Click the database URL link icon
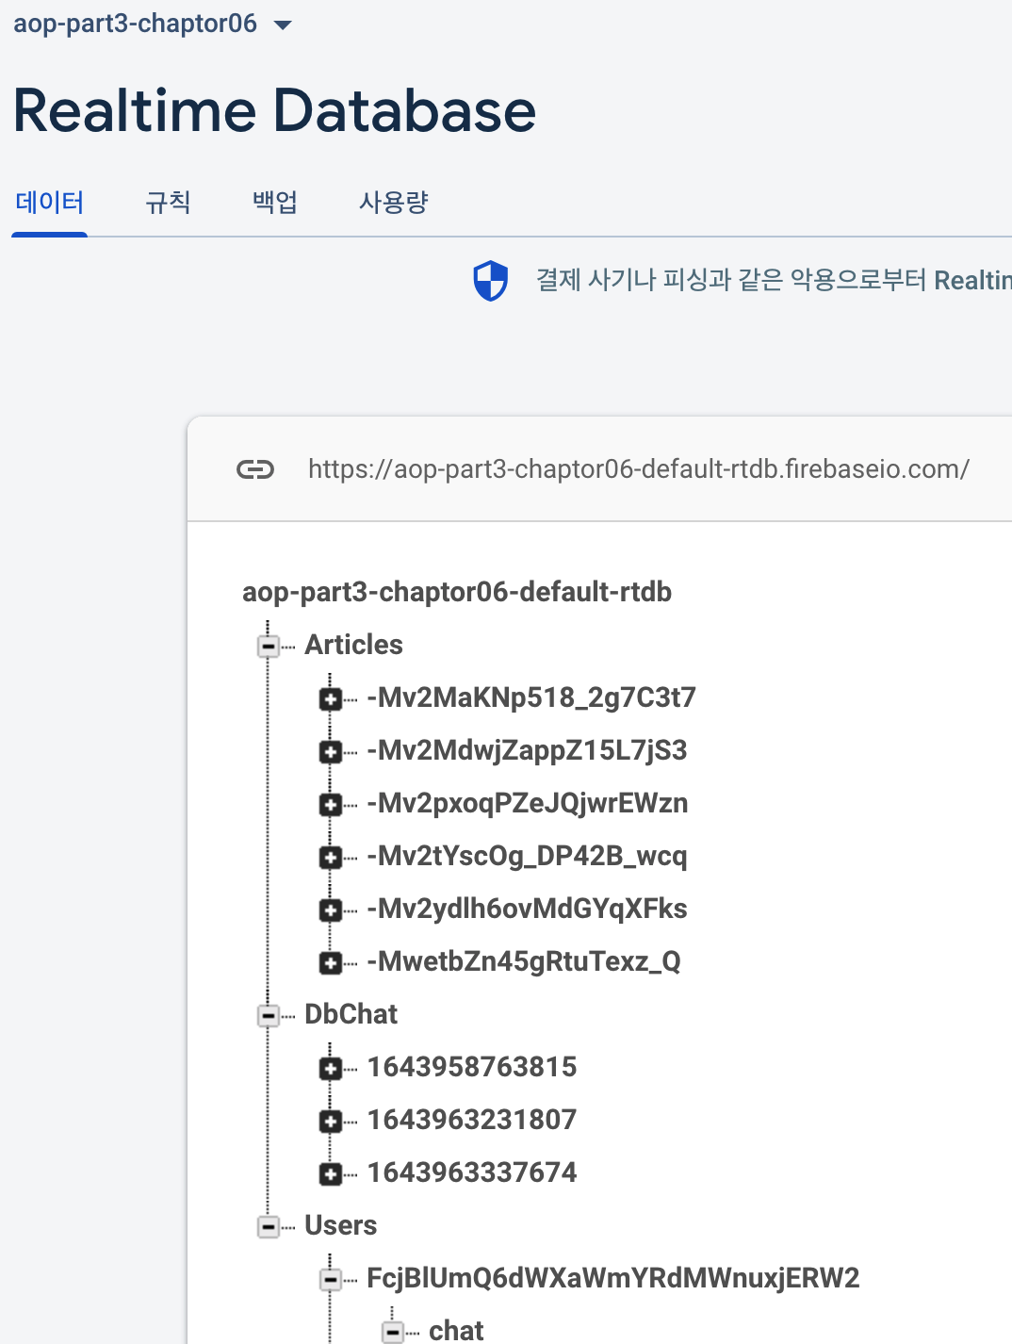The image size is (1012, 1344). [x=255, y=468]
